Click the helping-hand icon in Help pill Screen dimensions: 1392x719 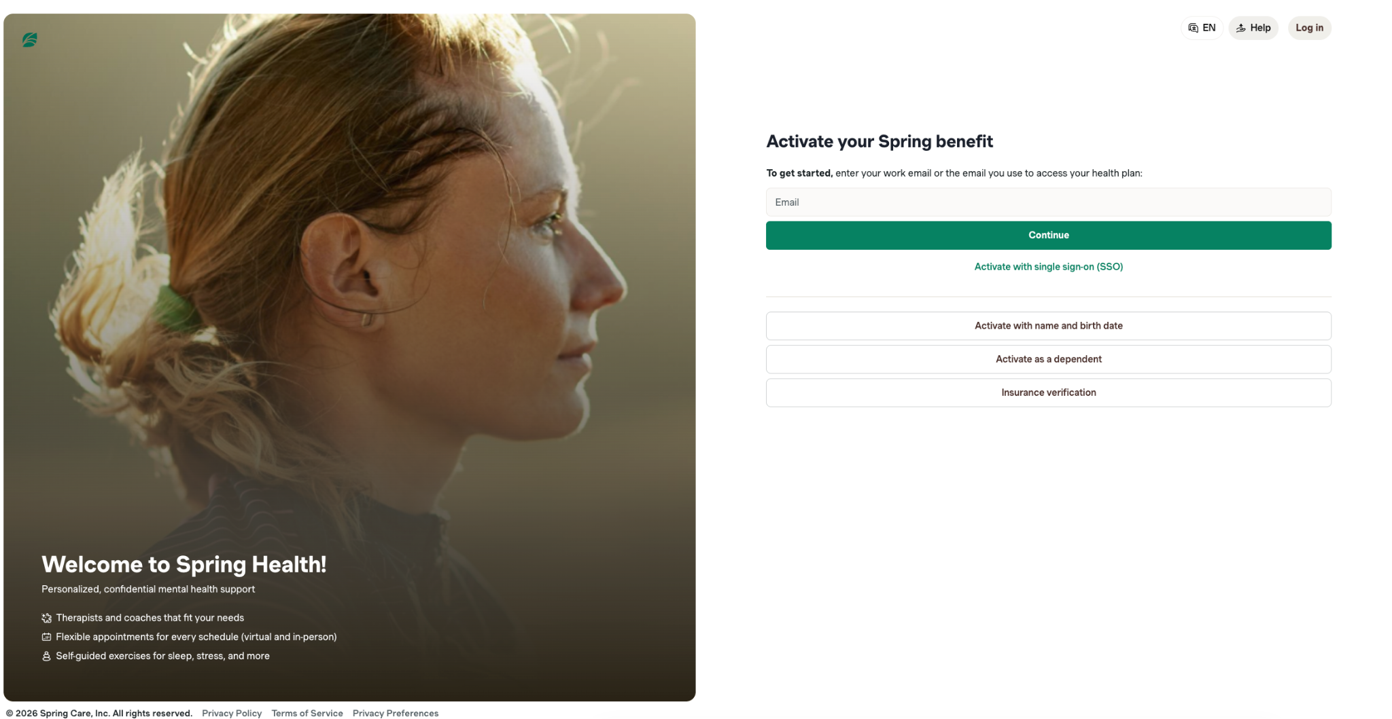[1239, 27]
